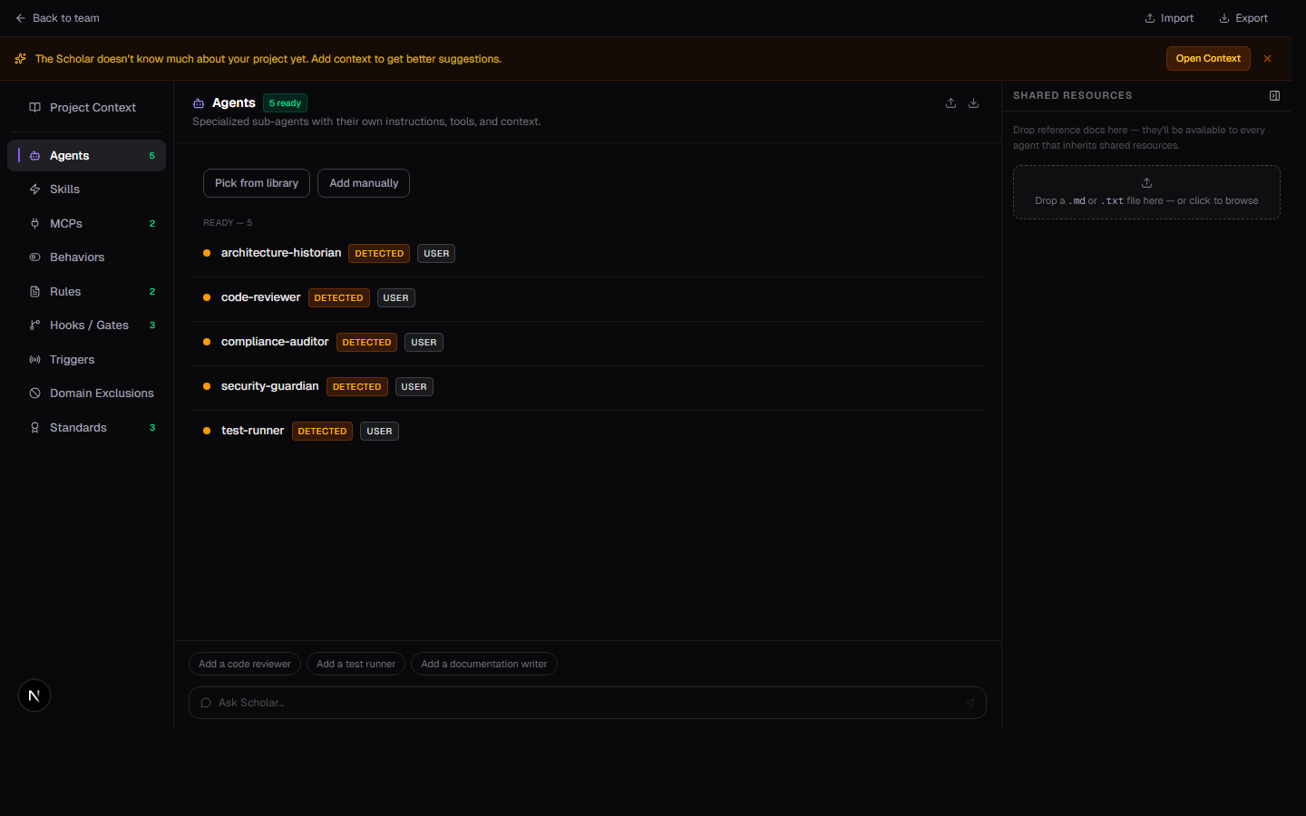Open the test-runner agent
This screenshot has width=1306, height=816.
tap(588, 432)
